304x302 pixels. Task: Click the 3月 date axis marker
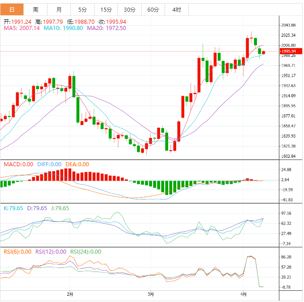[x=151, y=294]
